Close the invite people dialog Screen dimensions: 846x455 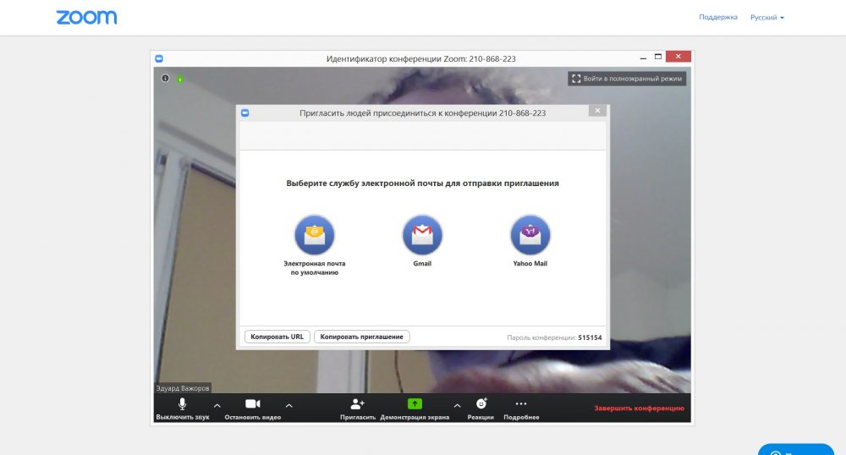(x=597, y=111)
